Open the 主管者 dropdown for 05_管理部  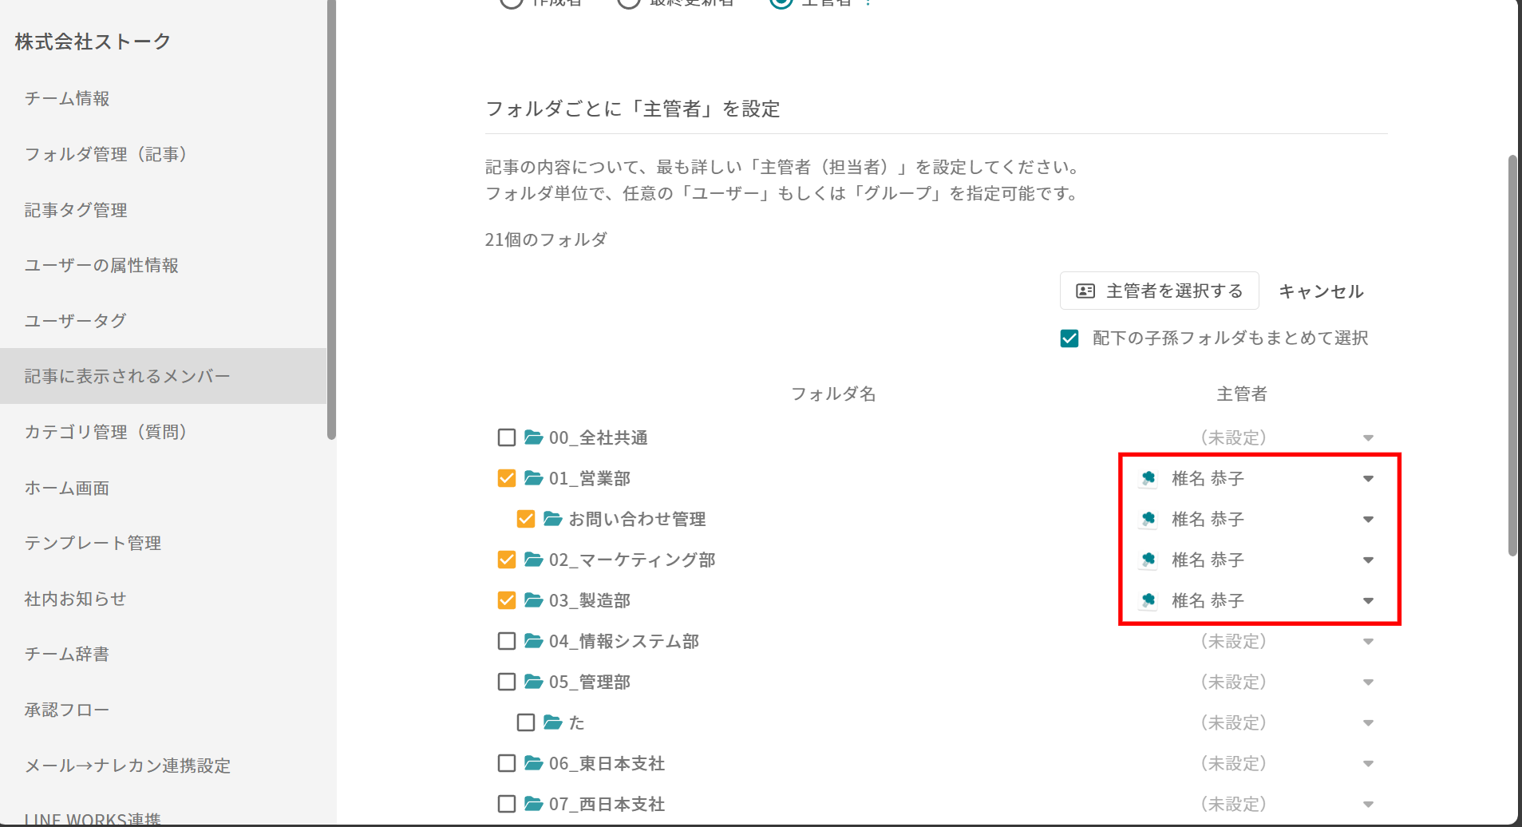tap(1368, 683)
